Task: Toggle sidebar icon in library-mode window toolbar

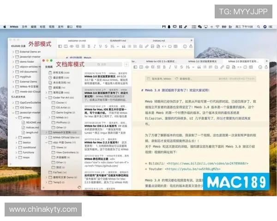Action: 135,67
